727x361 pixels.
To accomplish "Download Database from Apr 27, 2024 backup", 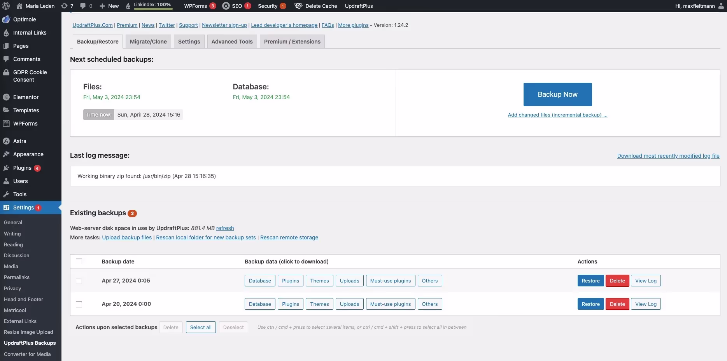I will click(260, 281).
